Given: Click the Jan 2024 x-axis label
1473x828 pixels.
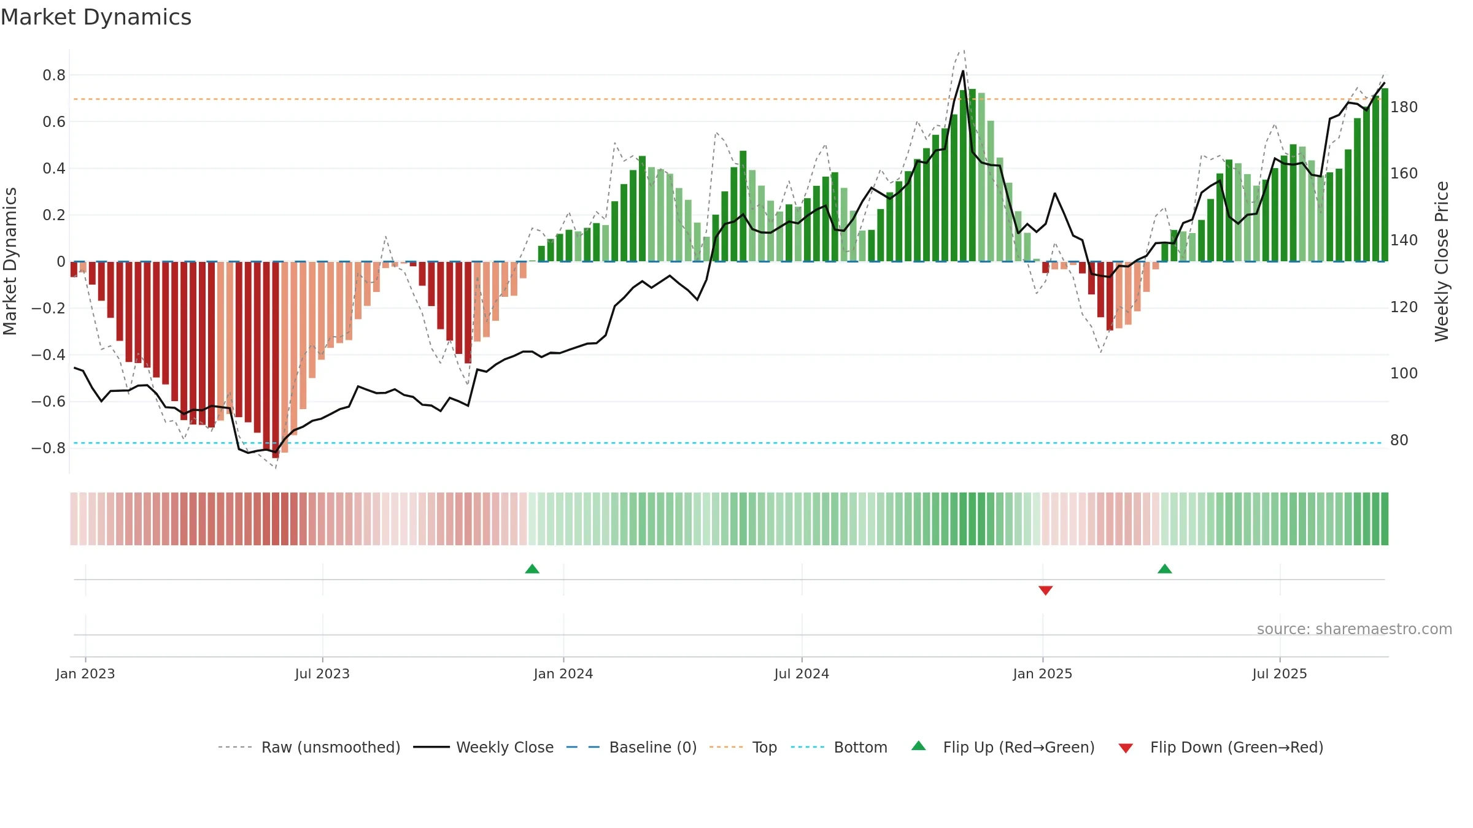Looking at the screenshot, I should click(563, 673).
